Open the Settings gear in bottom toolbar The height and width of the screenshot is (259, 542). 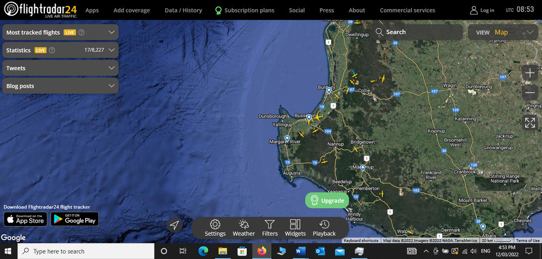coord(215,228)
